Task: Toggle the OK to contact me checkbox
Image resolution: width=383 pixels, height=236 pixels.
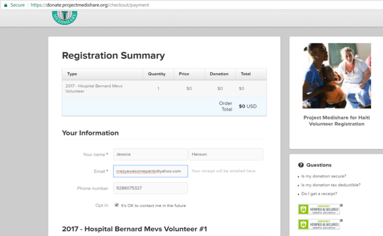Action: [117, 205]
